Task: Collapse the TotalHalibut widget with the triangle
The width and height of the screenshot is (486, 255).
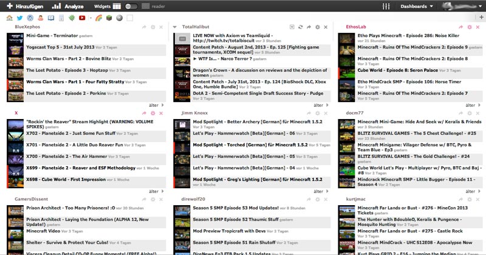Action: (175, 28)
